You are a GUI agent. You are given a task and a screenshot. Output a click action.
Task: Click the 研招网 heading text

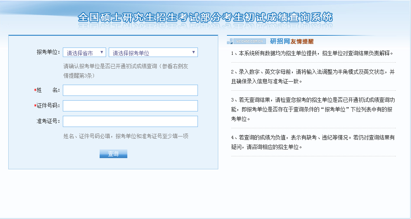coord(280,41)
